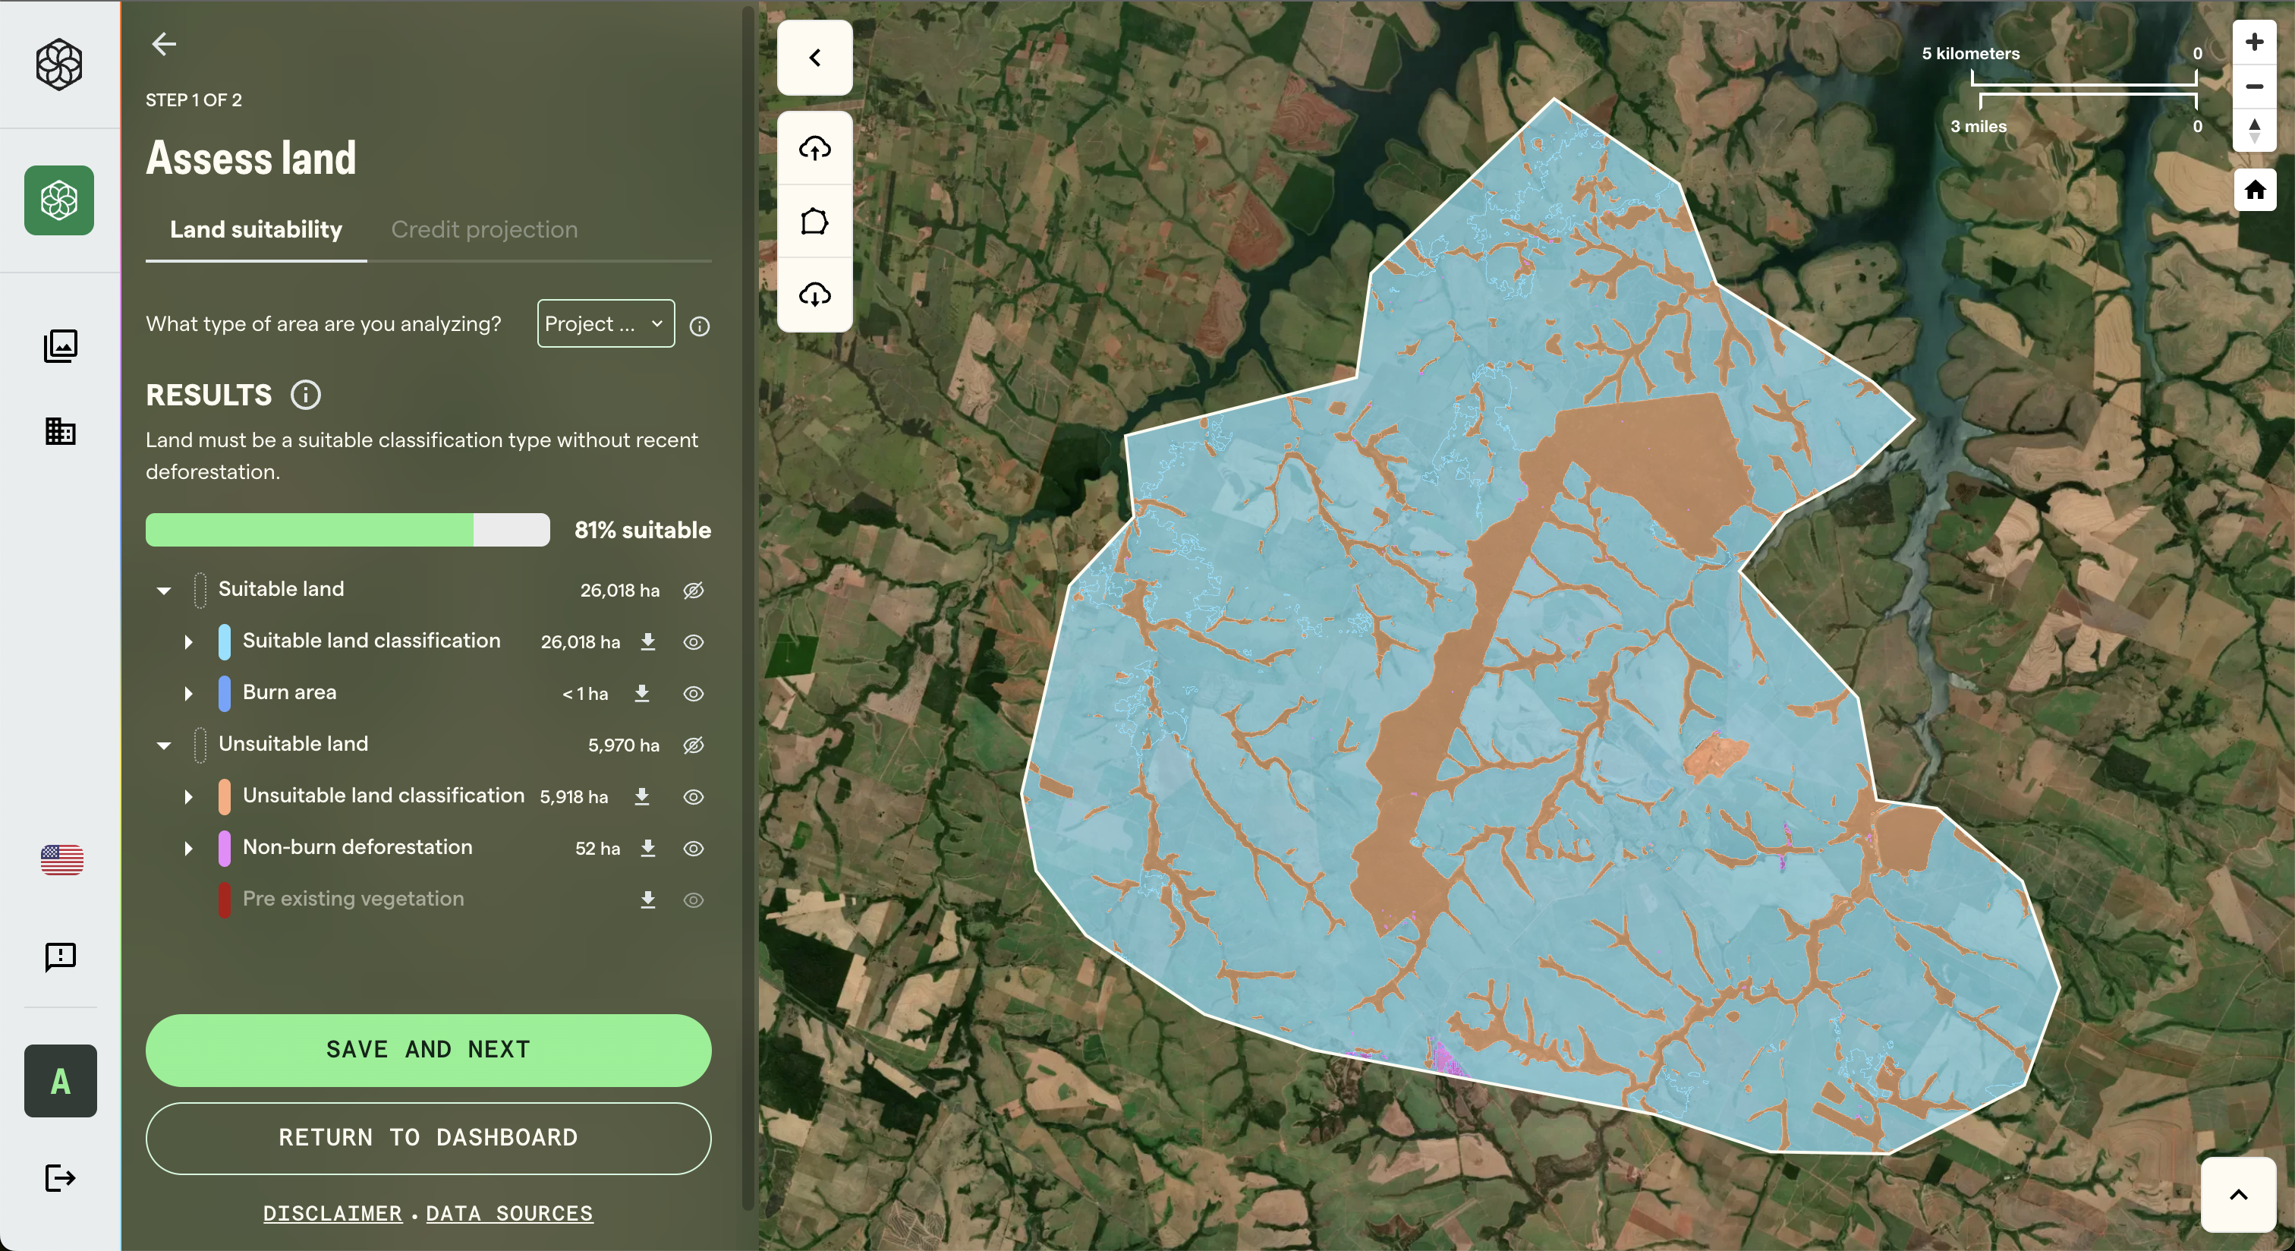Select the draw polygon tool

tap(814, 221)
